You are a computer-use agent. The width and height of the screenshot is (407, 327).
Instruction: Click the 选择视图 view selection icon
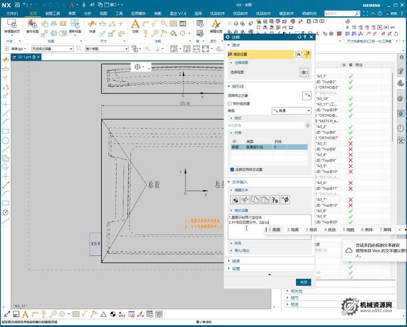(304, 72)
